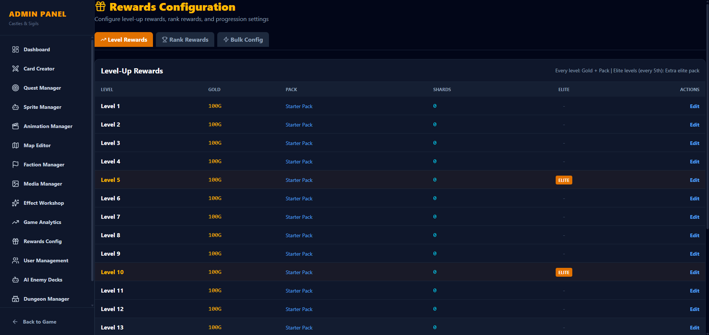Image resolution: width=709 pixels, height=335 pixels.
Task: Click the AI Enemy Decks bot icon
Action: [16, 280]
